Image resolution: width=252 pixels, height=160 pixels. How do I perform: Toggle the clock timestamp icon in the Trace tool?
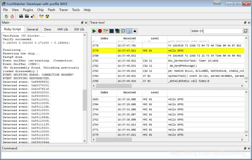pos(129,31)
